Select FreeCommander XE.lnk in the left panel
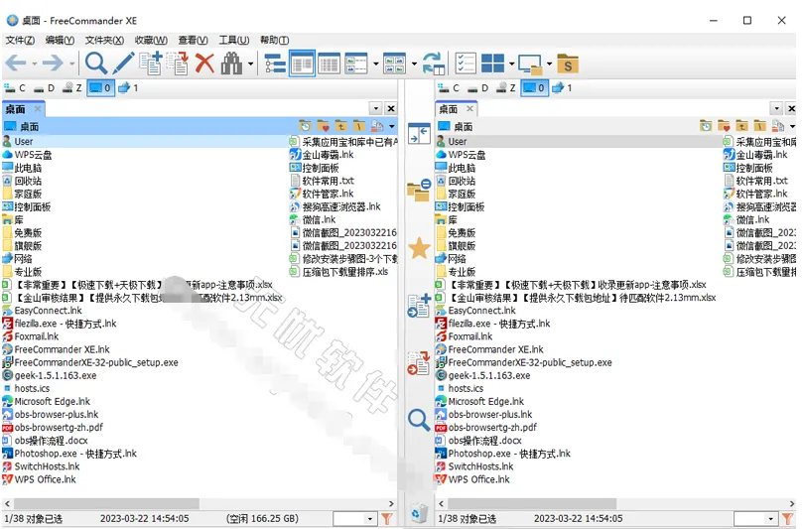This screenshot has height=529, width=803. pos(62,349)
